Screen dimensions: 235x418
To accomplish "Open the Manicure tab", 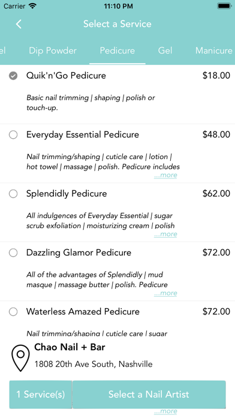I will click(x=214, y=50).
